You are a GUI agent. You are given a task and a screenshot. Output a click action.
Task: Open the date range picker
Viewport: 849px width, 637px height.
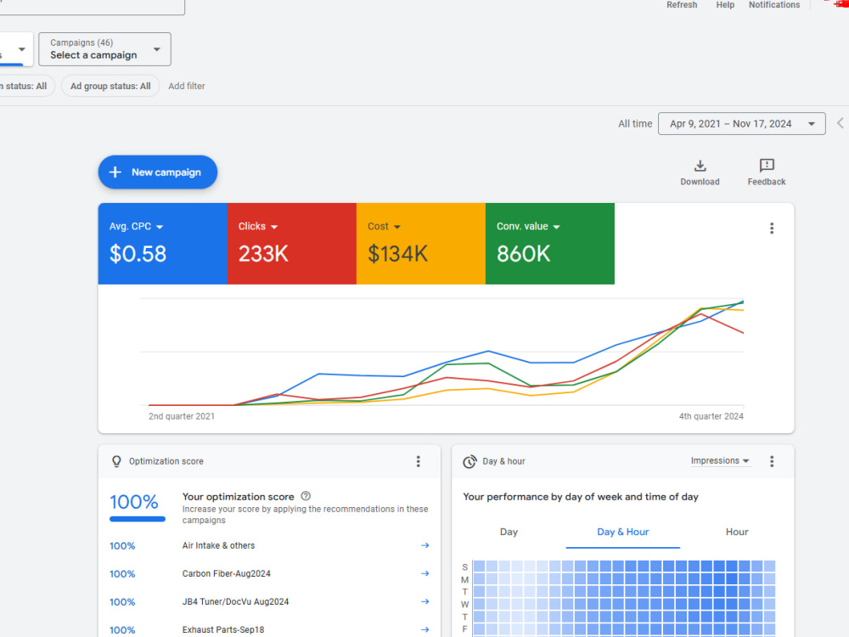pos(742,123)
